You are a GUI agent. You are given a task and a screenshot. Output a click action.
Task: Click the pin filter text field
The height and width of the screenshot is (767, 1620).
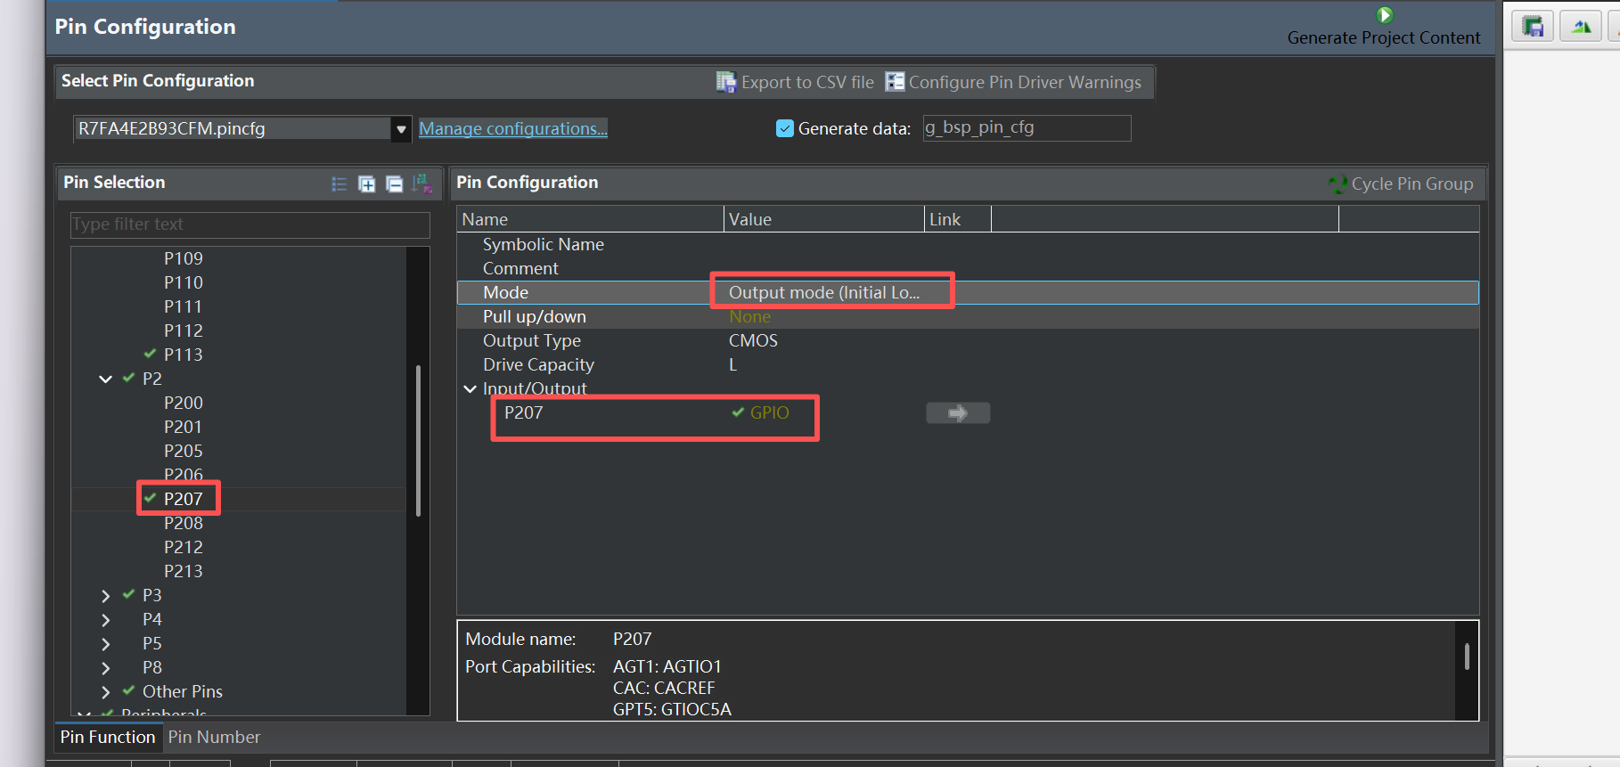click(250, 224)
